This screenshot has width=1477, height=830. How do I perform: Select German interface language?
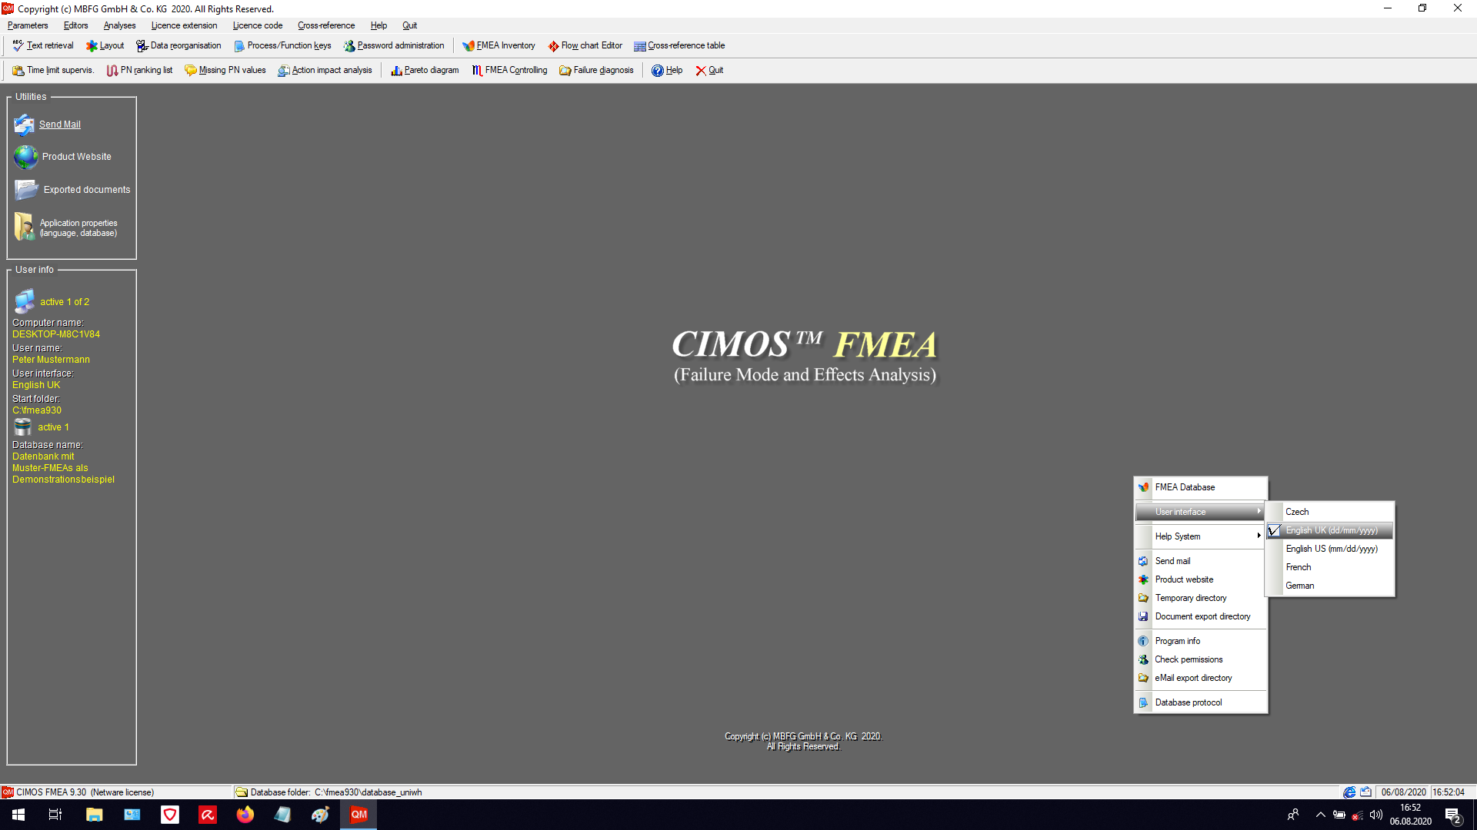coord(1330,586)
